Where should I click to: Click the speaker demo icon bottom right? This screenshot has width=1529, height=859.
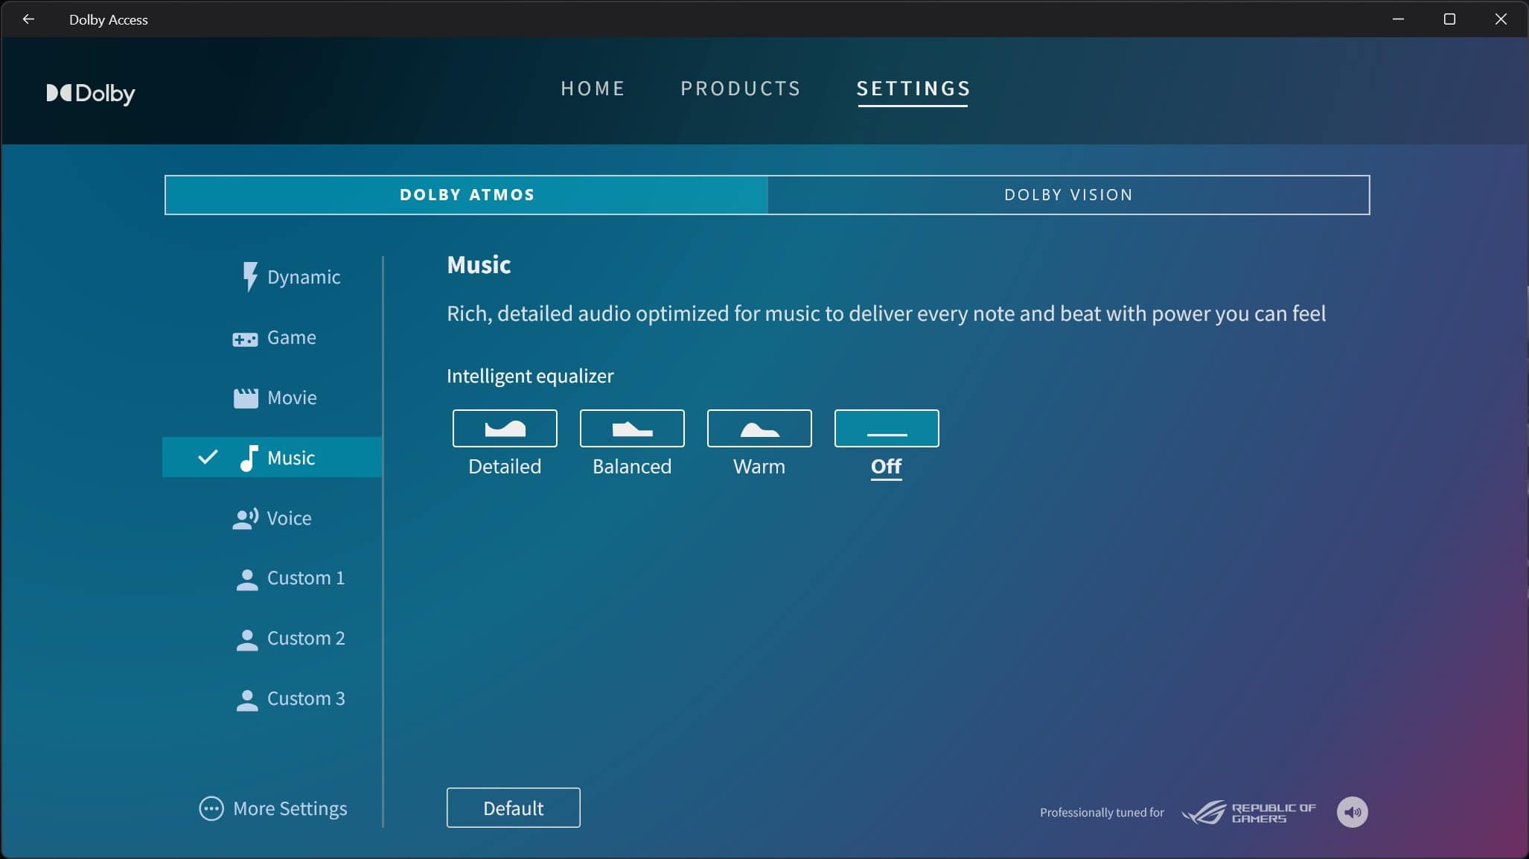(x=1352, y=812)
